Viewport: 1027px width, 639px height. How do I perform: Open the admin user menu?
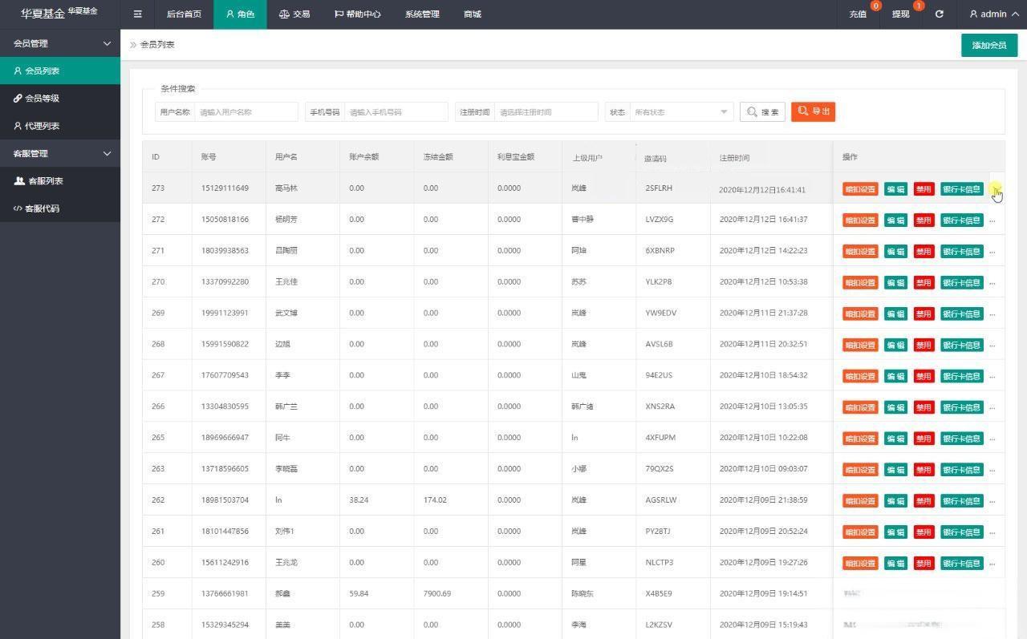(992, 14)
